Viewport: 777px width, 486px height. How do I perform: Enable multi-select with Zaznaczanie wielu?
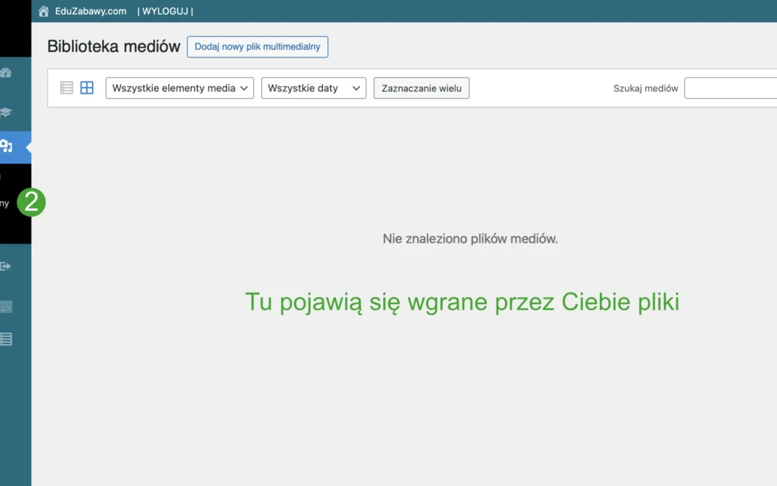point(421,88)
